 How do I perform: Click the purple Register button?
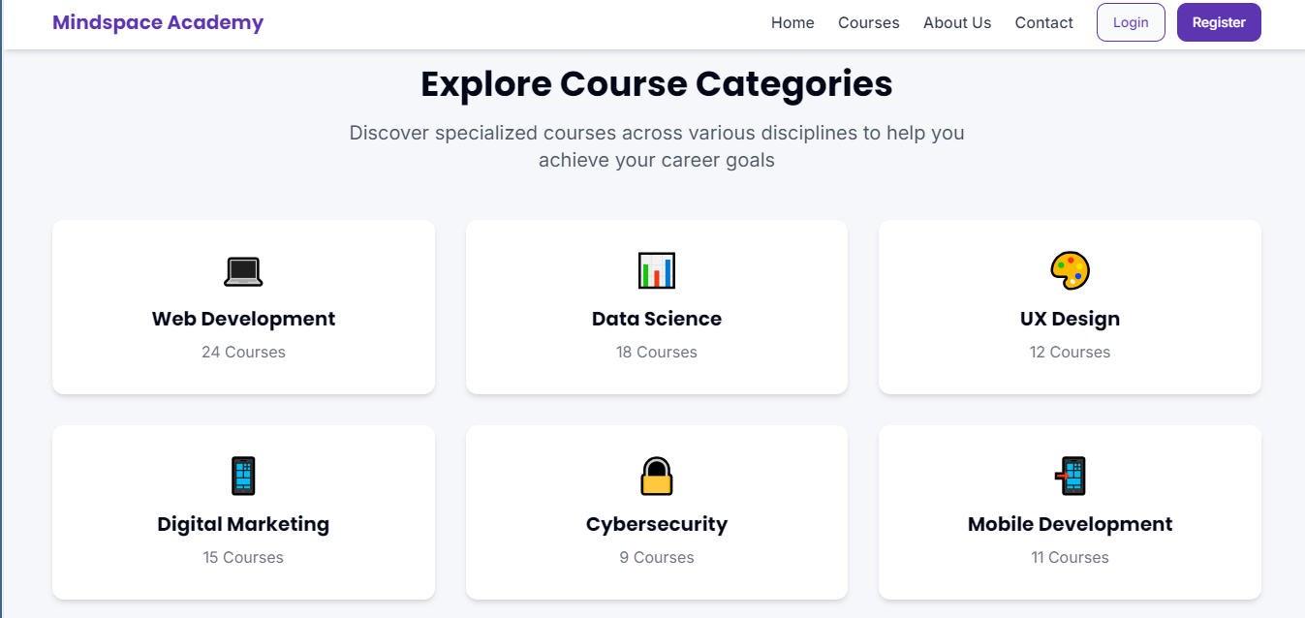(1219, 22)
